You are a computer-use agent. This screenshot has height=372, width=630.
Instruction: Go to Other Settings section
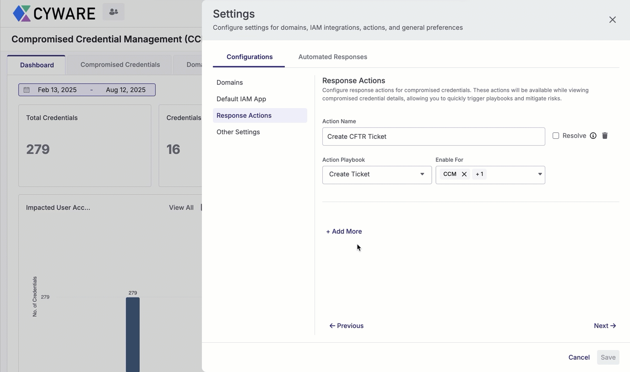pyautogui.click(x=238, y=132)
